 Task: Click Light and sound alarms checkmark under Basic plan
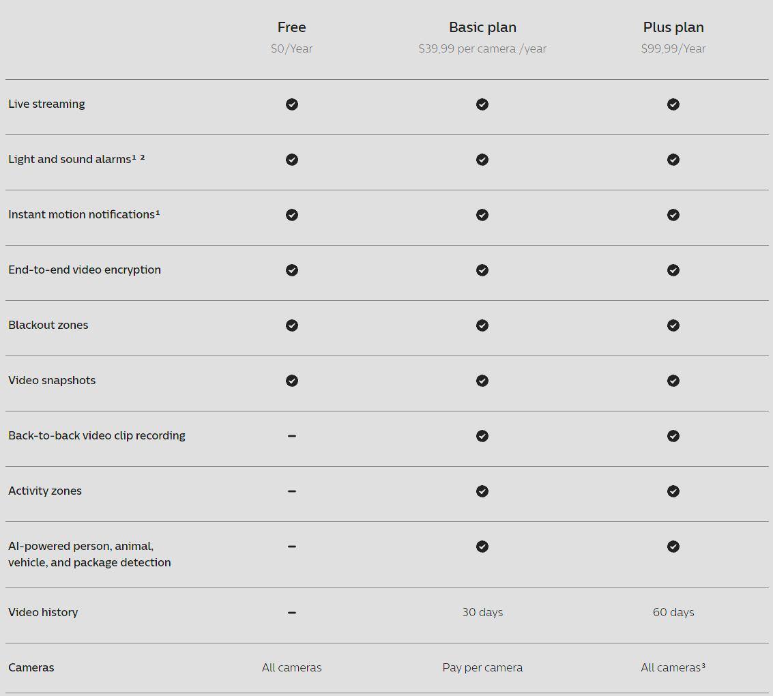(482, 160)
